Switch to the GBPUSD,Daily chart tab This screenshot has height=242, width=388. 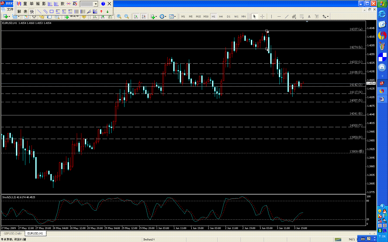coord(13,233)
